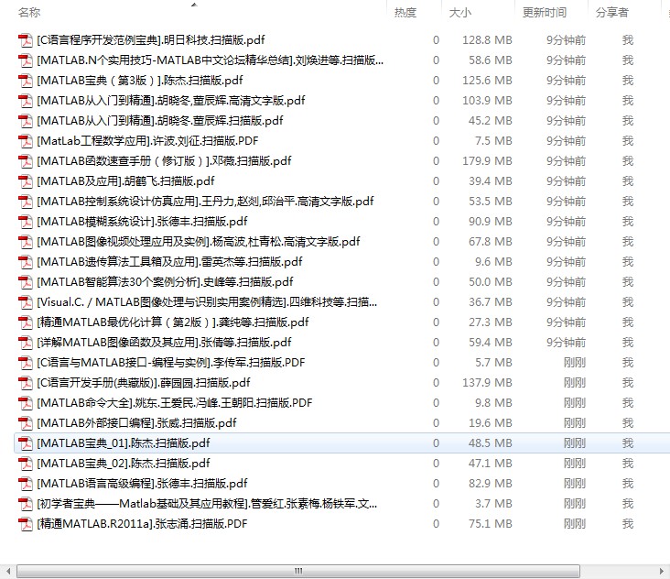Select file name [MATLAB宝典（第3版）].陈杰.扫描版.pdf
Viewport: 670px width, 579px height.
click(140, 81)
